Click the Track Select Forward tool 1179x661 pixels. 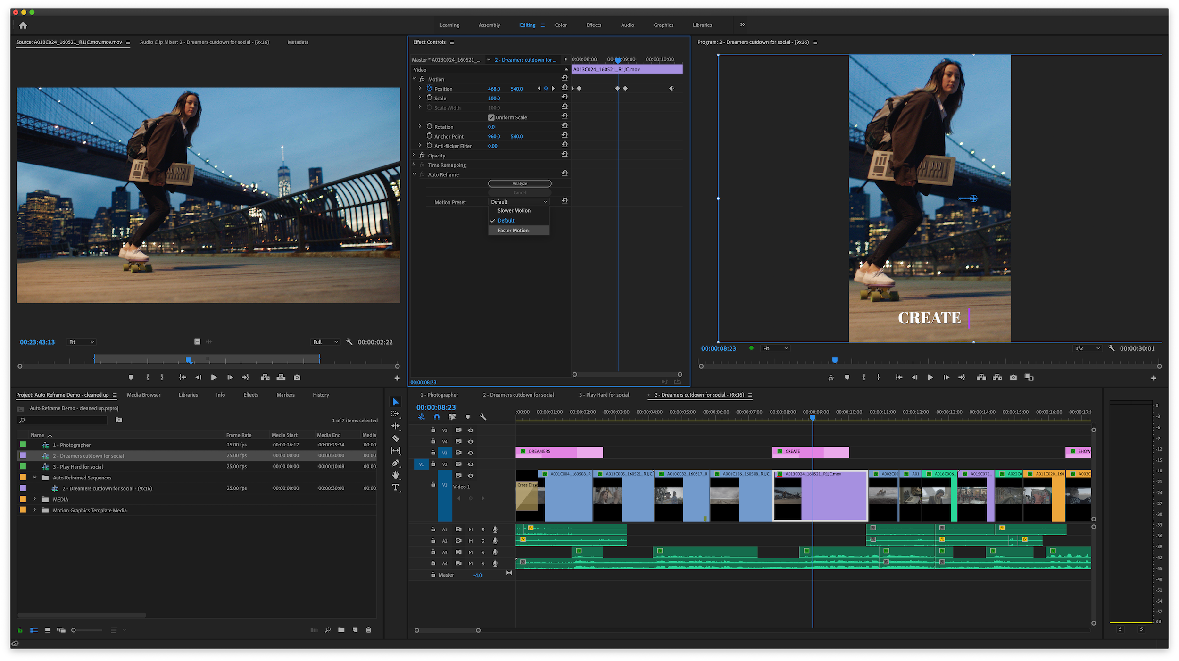click(396, 414)
